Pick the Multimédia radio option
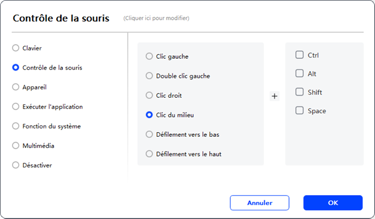 pyautogui.click(x=16, y=146)
